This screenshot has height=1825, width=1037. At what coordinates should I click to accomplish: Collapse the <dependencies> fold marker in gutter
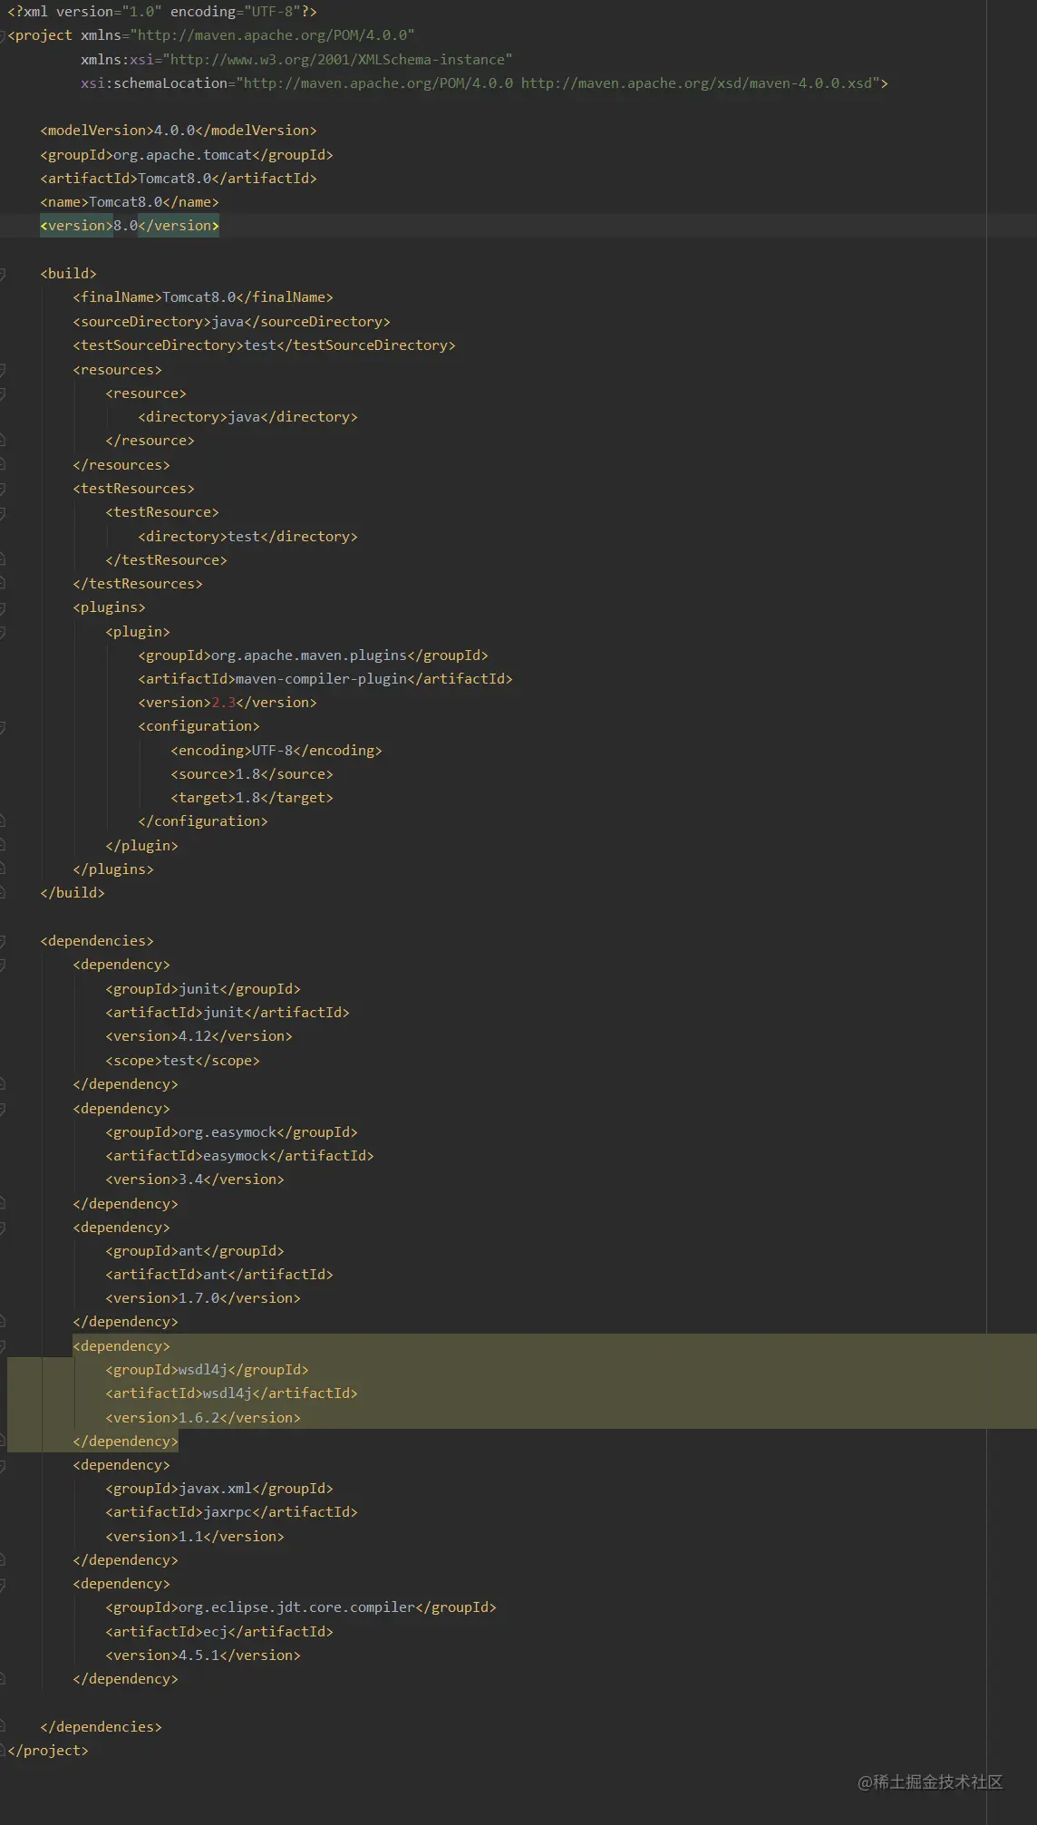pos(3,941)
